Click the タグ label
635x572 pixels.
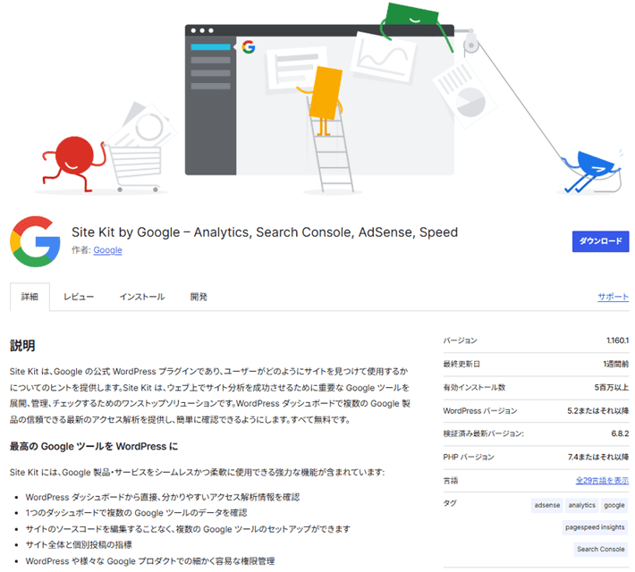click(450, 503)
